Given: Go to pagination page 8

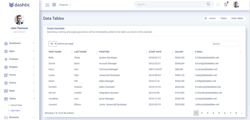Looking at the screenshot, I should click(236, 113).
